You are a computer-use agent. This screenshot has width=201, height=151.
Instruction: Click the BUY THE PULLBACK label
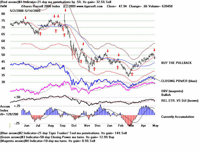176,63
